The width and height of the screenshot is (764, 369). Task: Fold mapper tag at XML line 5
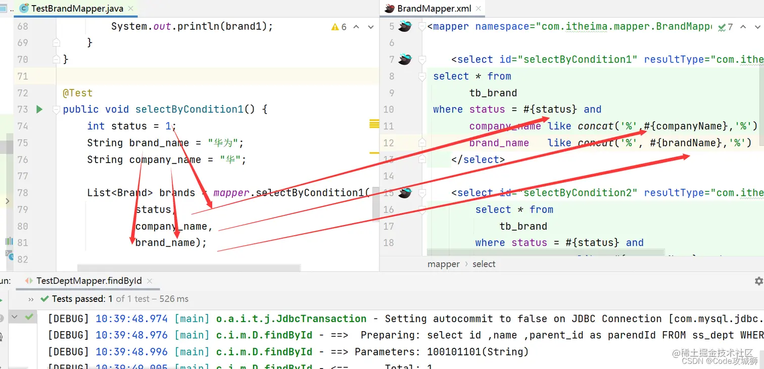[x=422, y=26]
